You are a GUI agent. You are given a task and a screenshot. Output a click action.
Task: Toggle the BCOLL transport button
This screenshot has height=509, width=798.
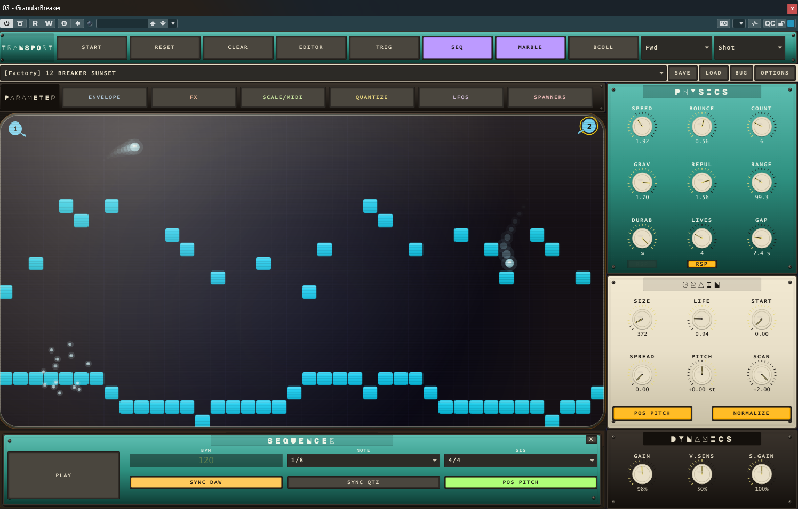tap(603, 47)
